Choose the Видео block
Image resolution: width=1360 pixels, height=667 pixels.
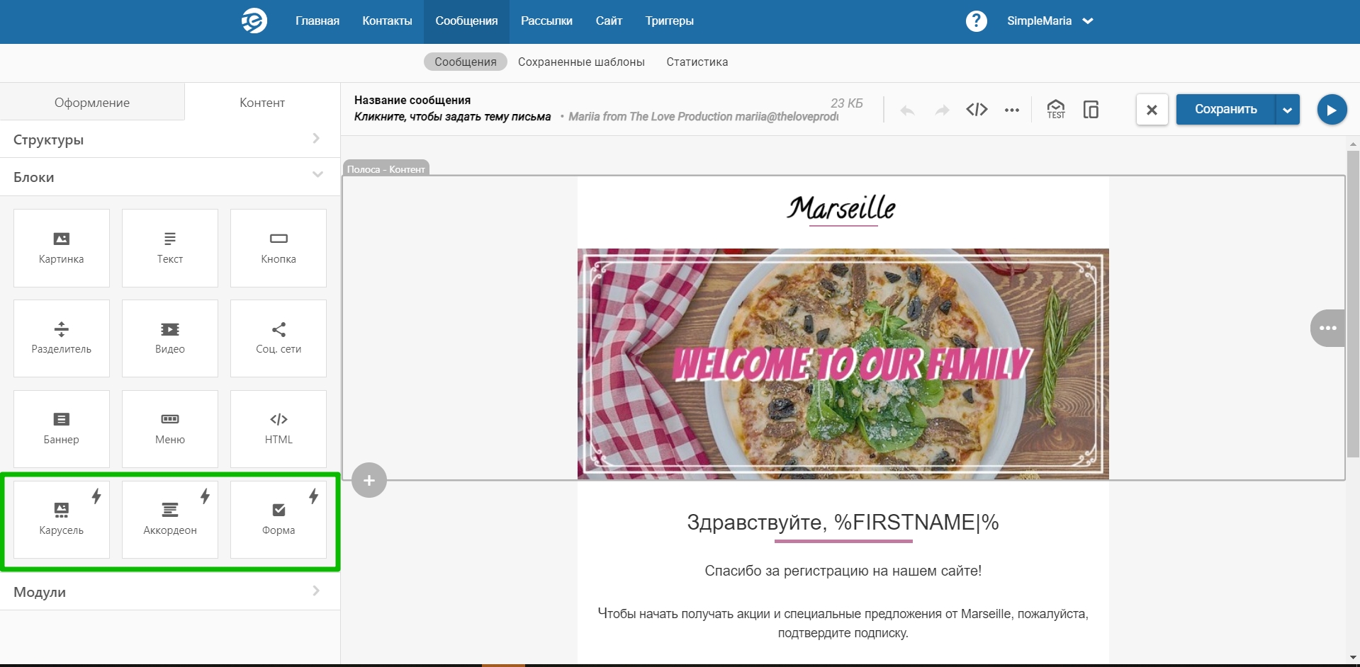tap(170, 338)
